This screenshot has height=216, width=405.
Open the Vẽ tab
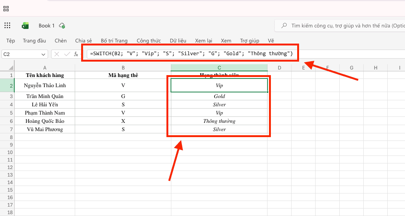tap(271, 41)
